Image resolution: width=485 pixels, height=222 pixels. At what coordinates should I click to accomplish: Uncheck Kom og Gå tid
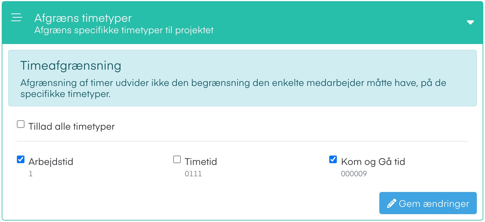tap(333, 159)
